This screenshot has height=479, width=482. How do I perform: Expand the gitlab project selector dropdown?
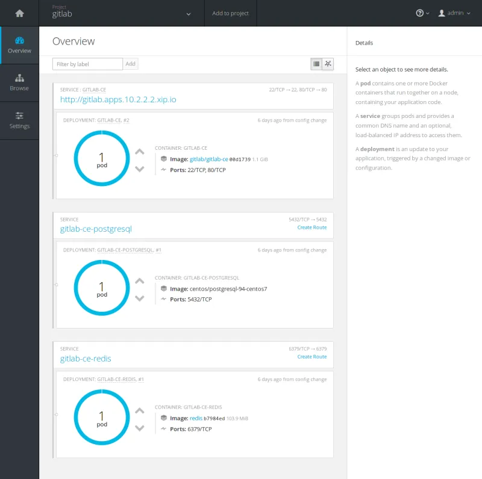tap(189, 14)
